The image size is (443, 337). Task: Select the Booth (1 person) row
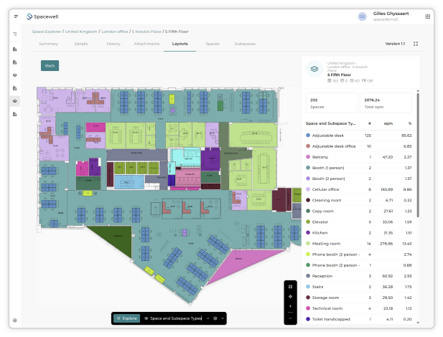[x=359, y=168]
